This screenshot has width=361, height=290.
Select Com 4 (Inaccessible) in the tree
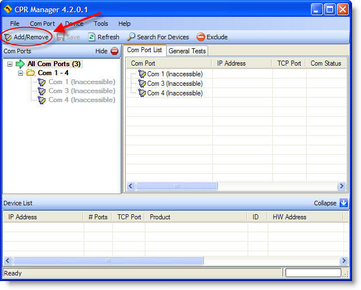click(82, 100)
